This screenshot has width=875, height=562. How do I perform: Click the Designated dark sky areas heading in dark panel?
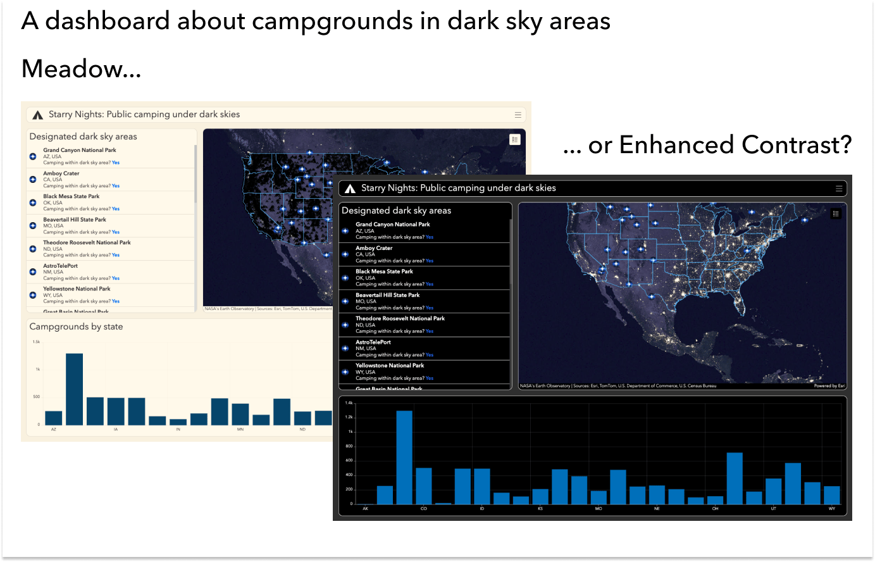click(397, 211)
